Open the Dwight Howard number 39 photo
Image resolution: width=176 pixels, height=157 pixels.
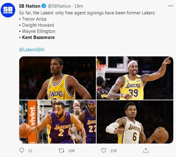(135, 78)
